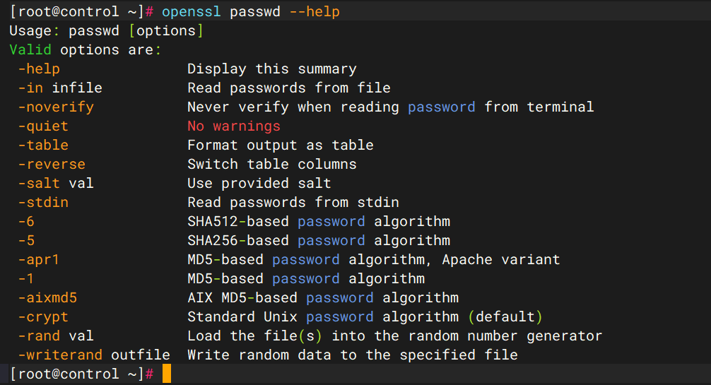
Task: Click the "-crypt" option flag
Action: 43,317
